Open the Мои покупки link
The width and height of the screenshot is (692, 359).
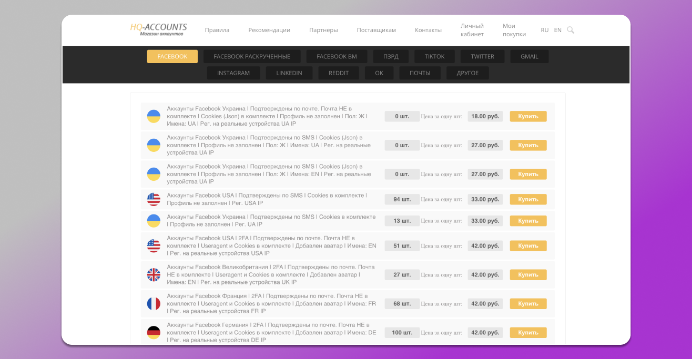click(x=514, y=30)
